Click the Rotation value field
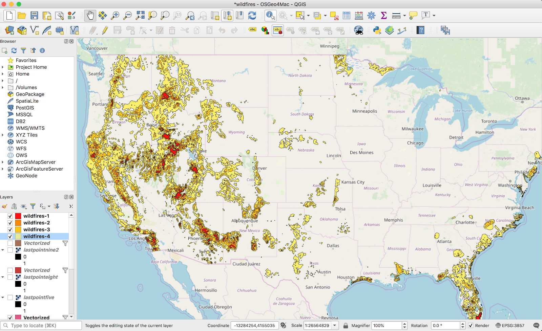Screen dimensions: 542x331 445,326
